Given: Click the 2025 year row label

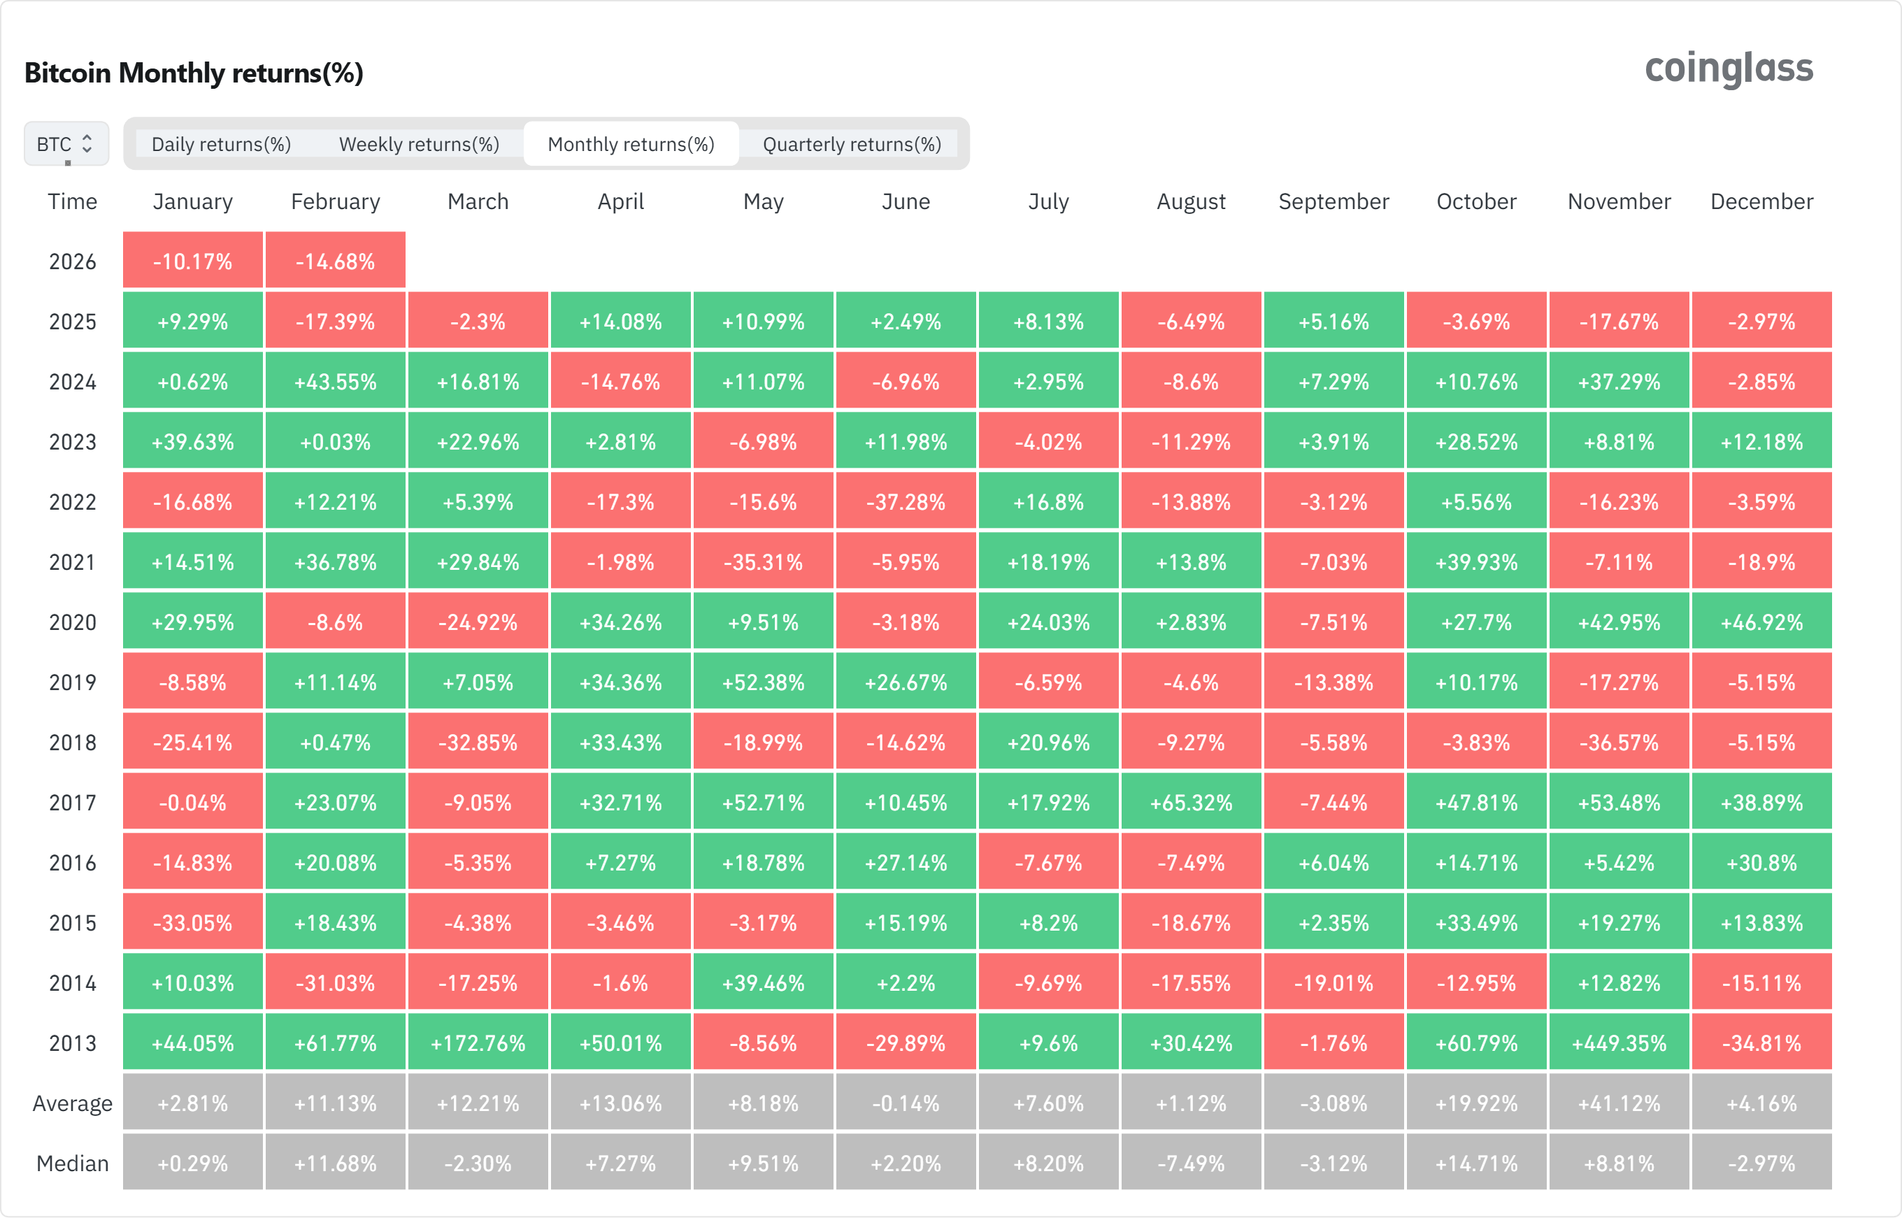Looking at the screenshot, I should [x=73, y=322].
